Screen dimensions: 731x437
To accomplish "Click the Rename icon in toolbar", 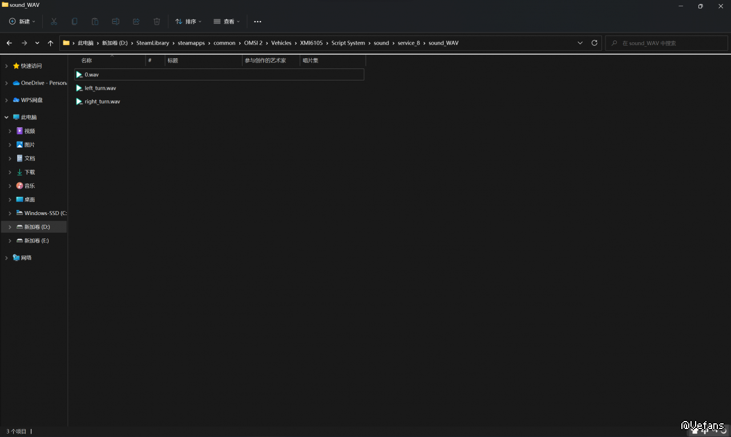I will point(116,22).
